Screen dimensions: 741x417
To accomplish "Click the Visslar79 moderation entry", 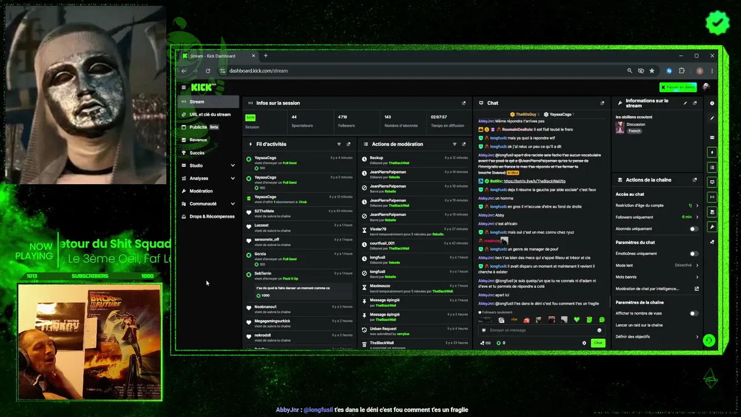I will pyautogui.click(x=414, y=232).
